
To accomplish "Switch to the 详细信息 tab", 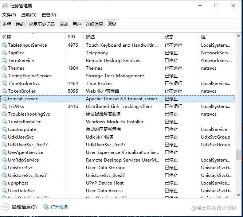I will tap(94, 24).
